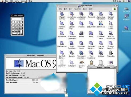Open the Special menu in top menu bar
Screen dimensions: 131x97
(x=24, y=1)
